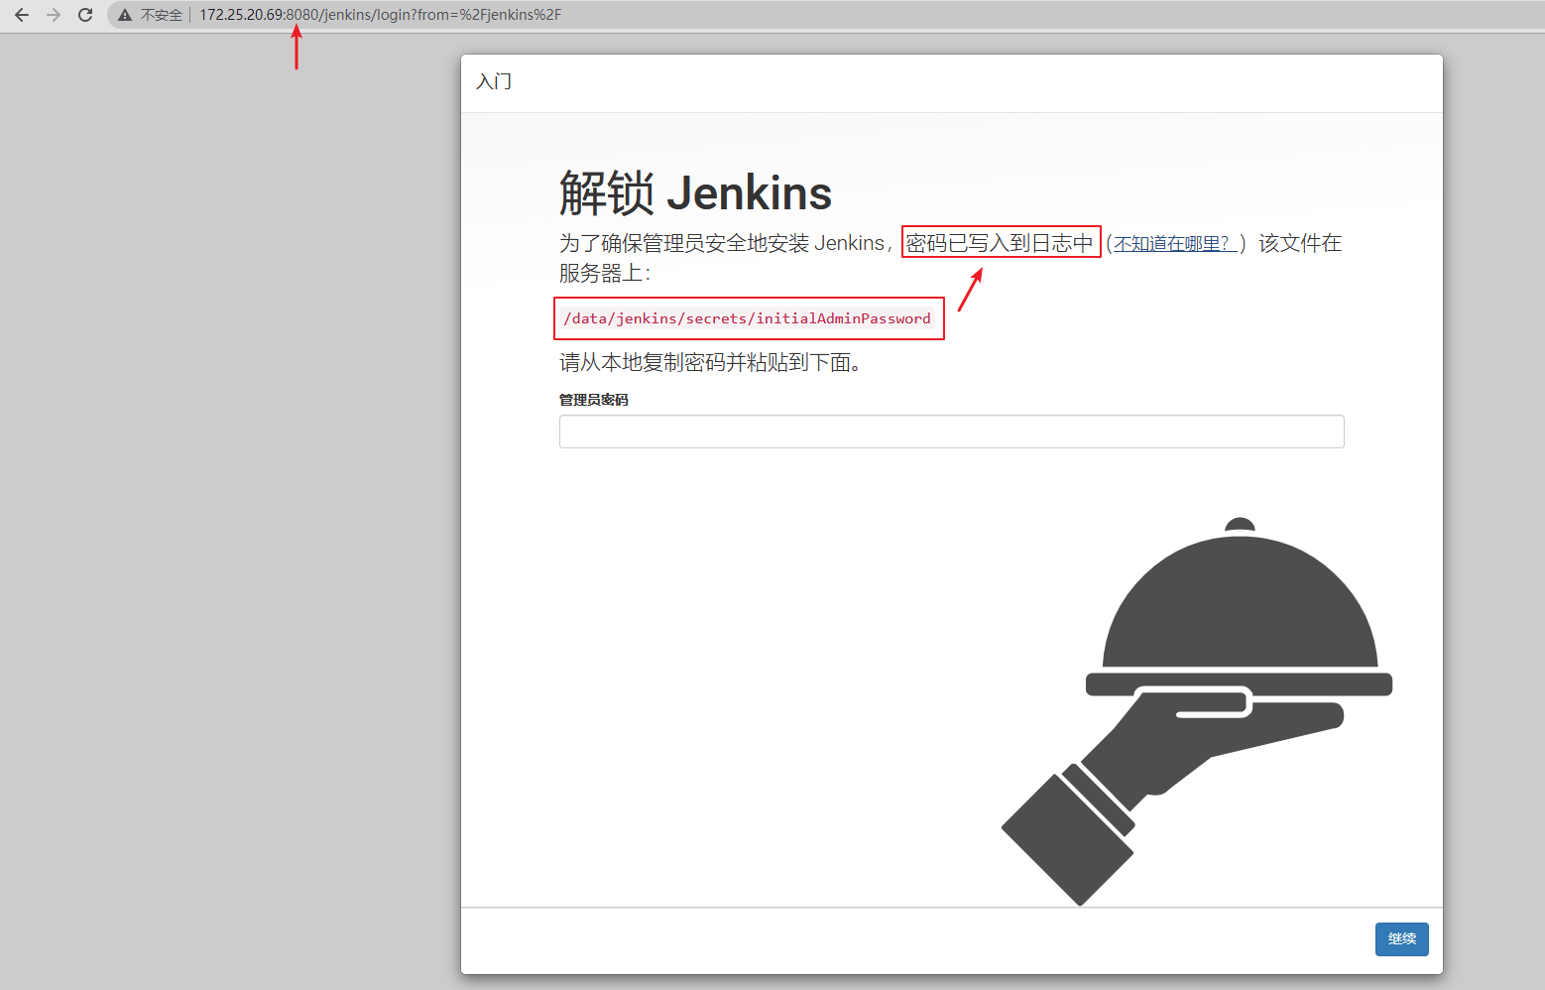The height and width of the screenshot is (990, 1545).
Task: Click the 继续 button
Action: [x=1401, y=939]
